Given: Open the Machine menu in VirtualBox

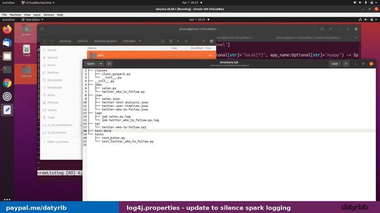Looking at the screenshot, I should click(15, 15).
